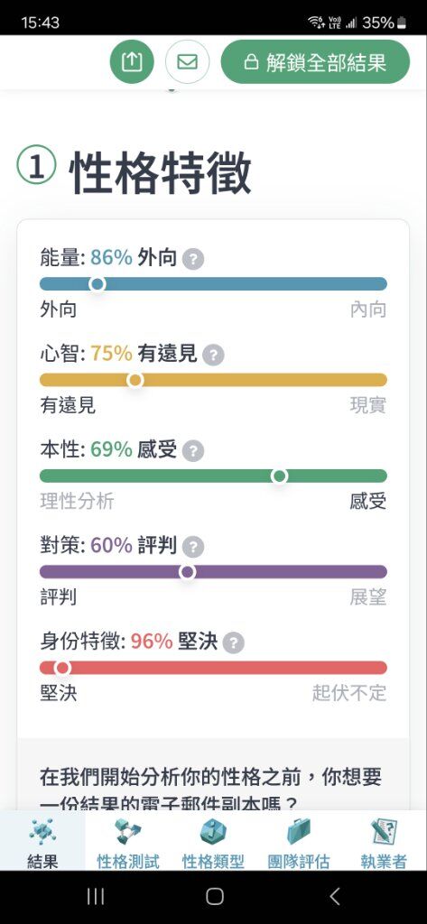Go to 團隊評估 tab
Viewport: 427px width, 924px height.
(299, 841)
